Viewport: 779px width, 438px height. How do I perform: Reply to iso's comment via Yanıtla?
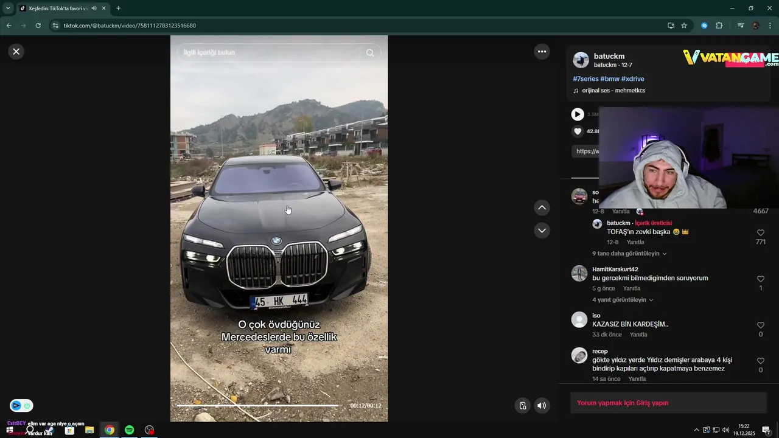(638, 335)
